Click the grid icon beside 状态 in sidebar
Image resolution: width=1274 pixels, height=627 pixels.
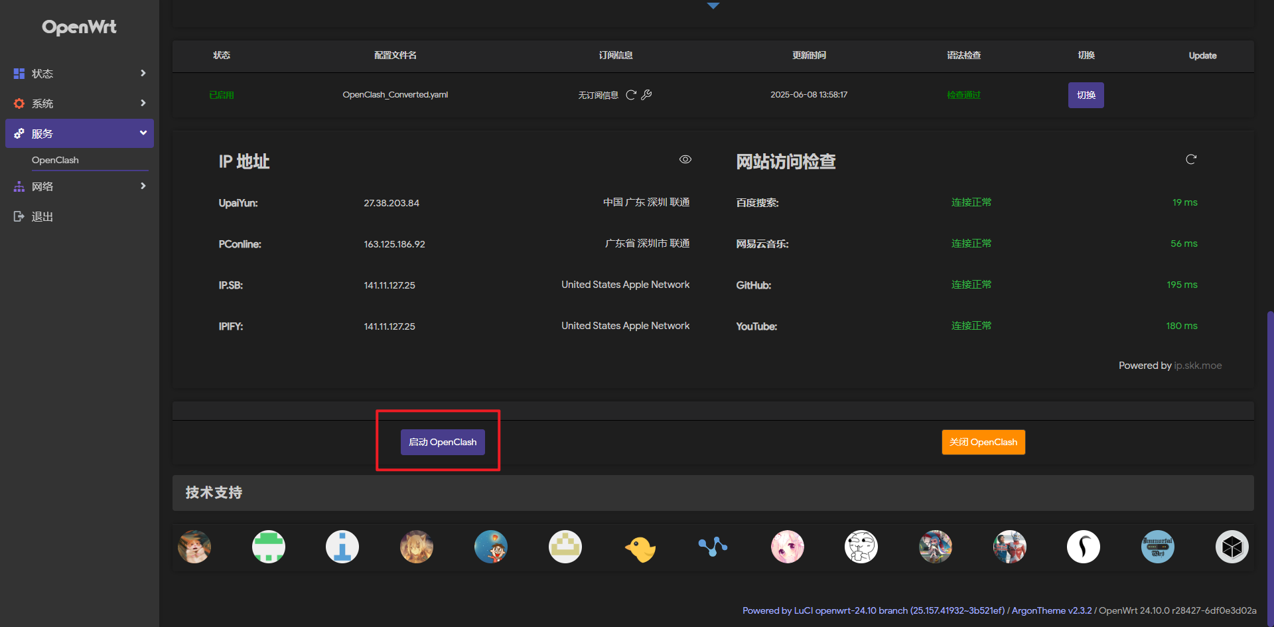point(19,74)
